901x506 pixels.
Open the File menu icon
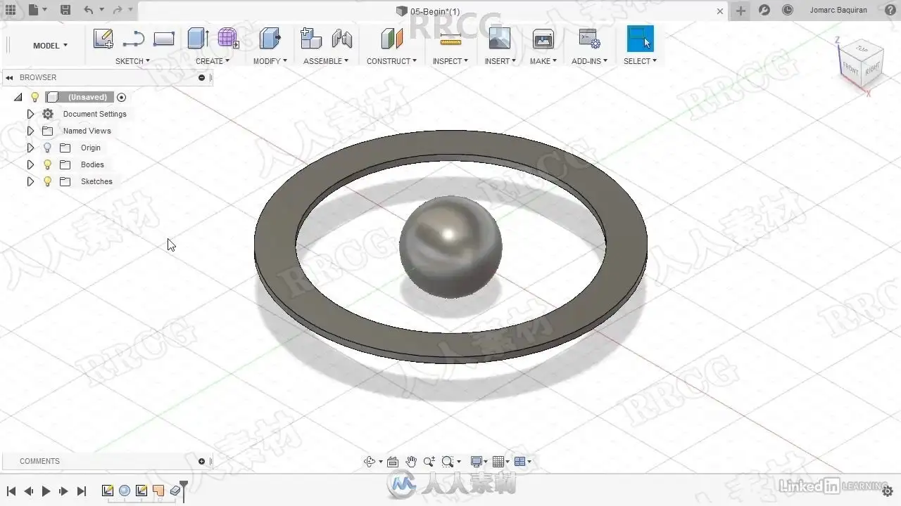click(x=33, y=10)
